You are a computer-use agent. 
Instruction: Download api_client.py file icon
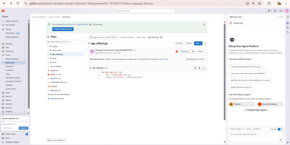(203, 68)
